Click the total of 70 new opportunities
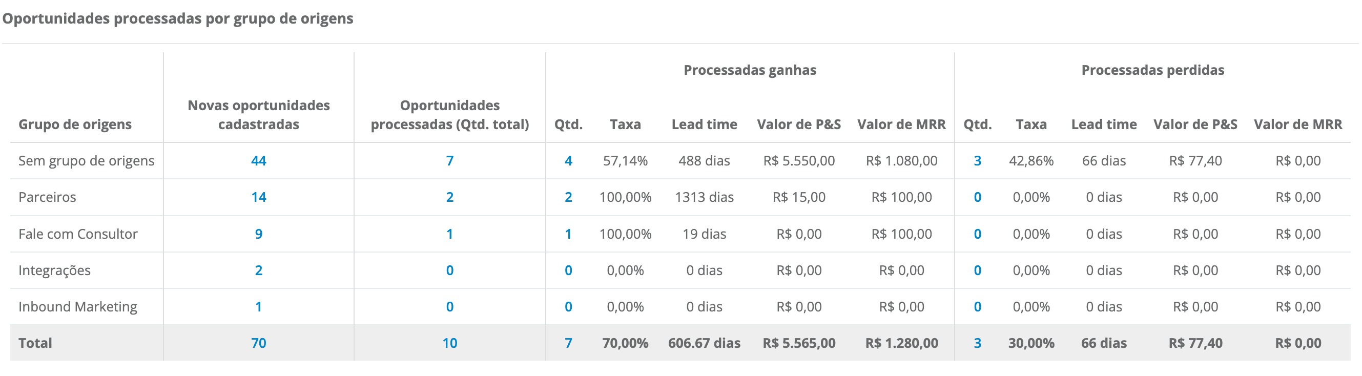This screenshot has width=1362, height=376. (x=259, y=343)
